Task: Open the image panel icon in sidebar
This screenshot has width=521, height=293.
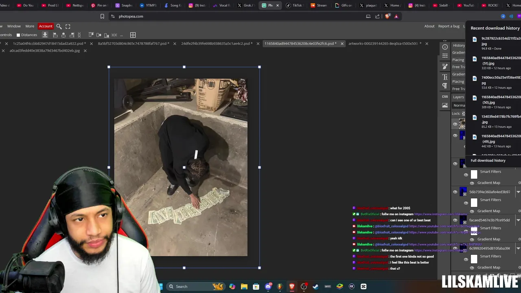Action: 445,105
